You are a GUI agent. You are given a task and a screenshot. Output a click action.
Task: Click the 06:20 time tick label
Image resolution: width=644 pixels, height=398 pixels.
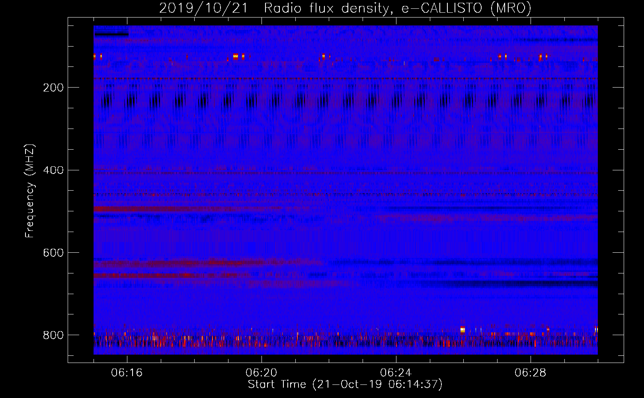(x=262, y=373)
